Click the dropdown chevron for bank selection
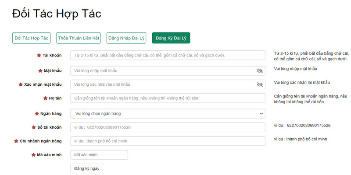 point(261,114)
